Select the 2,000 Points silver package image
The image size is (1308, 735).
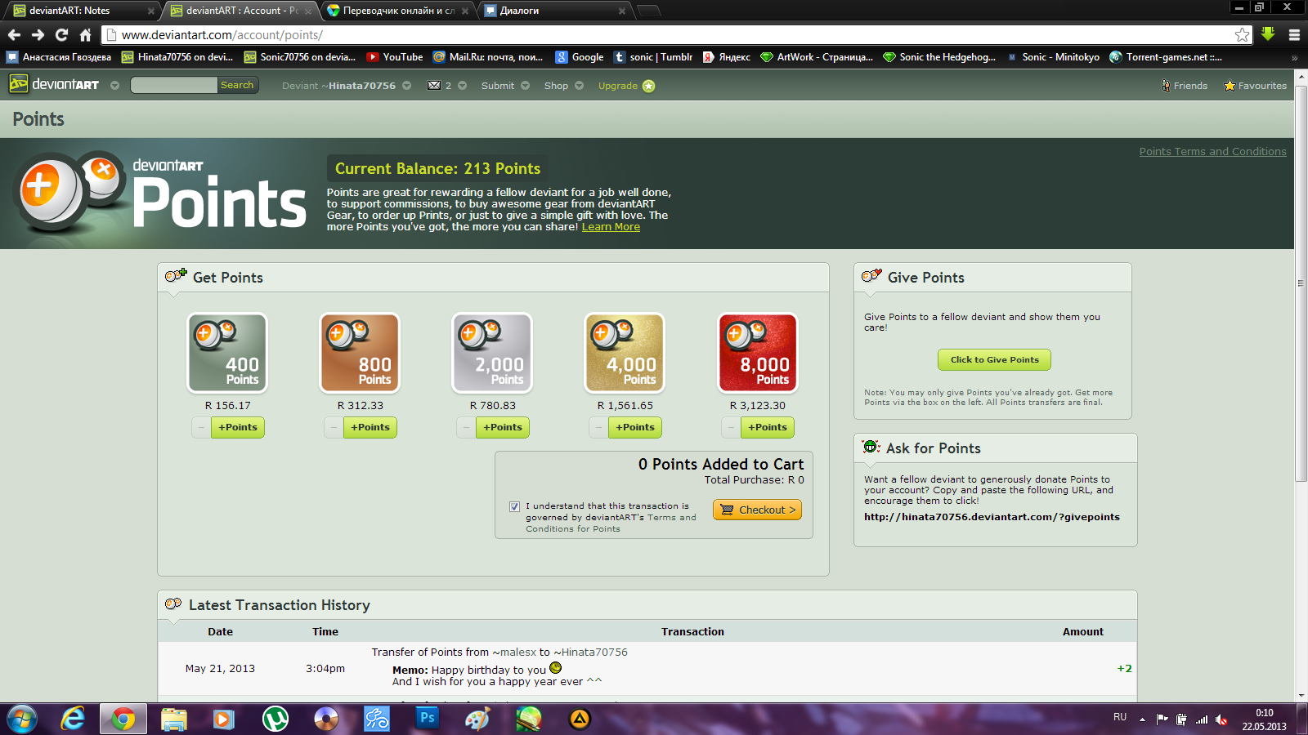click(492, 353)
